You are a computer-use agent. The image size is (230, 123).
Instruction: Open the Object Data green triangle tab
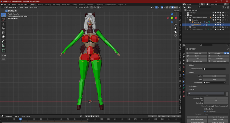184,88
